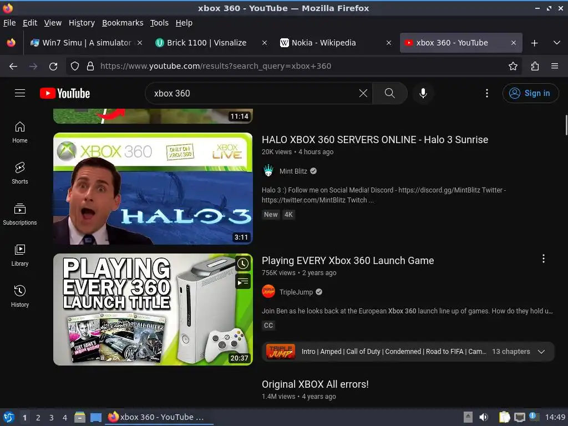Open the Bookmarks menu
The image size is (568, 426).
(123, 23)
